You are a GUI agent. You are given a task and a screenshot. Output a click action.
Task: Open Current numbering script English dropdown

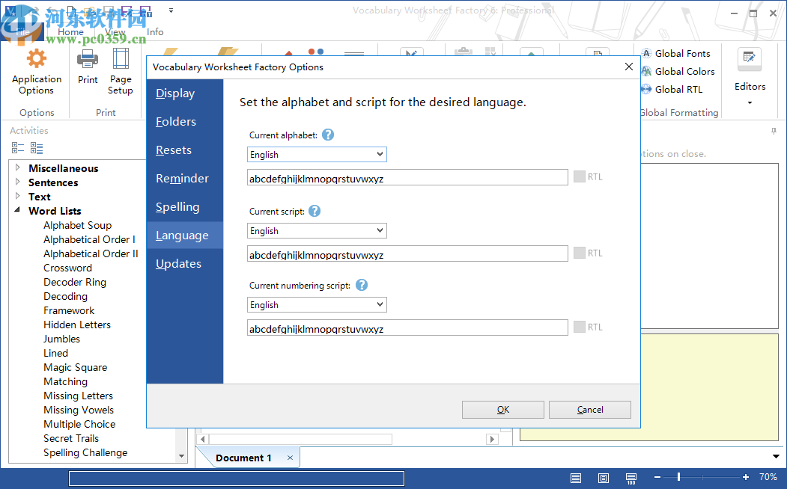(317, 304)
